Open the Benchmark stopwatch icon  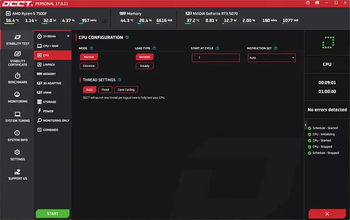pyautogui.click(x=18, y=76)
